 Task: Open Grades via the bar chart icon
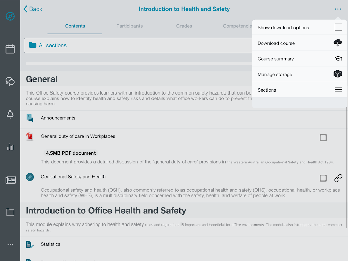tap(10, 147)
